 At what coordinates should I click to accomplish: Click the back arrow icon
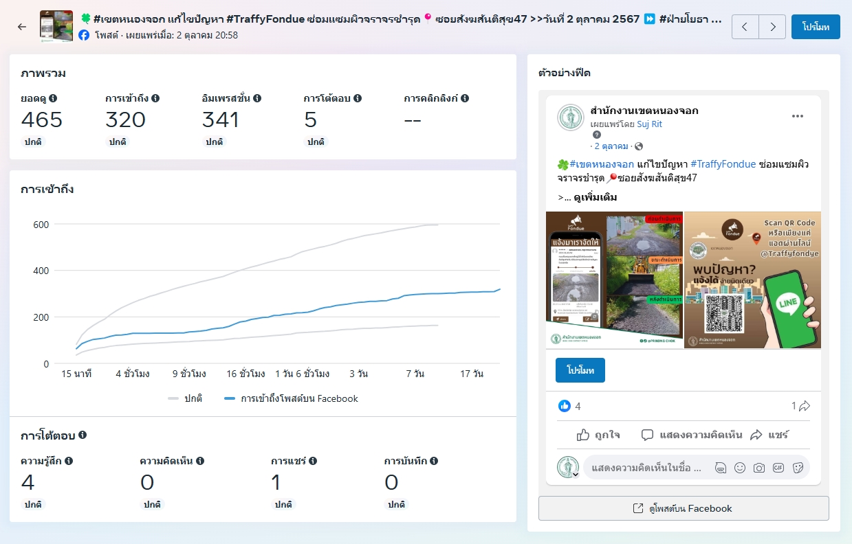tap(22, 27)
